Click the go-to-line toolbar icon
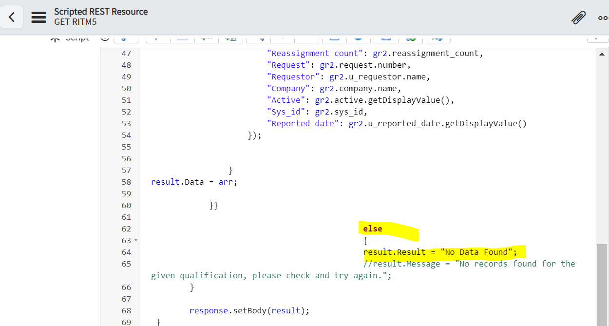The width and height of the screenshot is (609, 326). pyautogui.click(x=306, y=39)
